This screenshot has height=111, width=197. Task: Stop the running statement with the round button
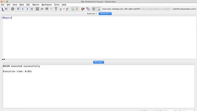[13, 9]
